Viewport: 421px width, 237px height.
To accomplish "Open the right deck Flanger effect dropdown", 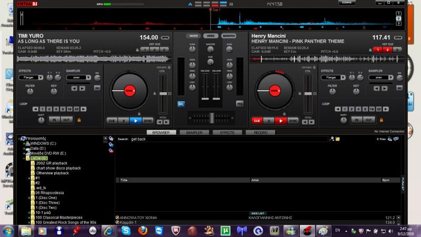I will (x=343, y=77).
